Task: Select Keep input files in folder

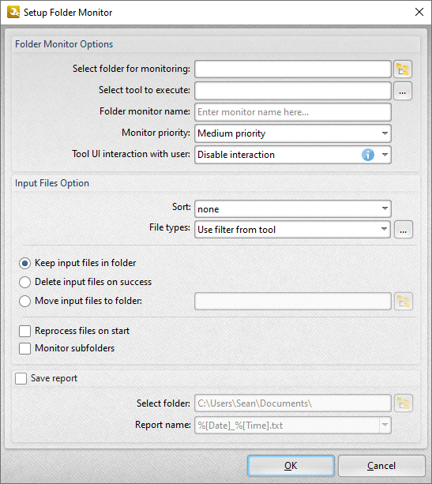Action: pyautogui.click(x=77, y=263)
